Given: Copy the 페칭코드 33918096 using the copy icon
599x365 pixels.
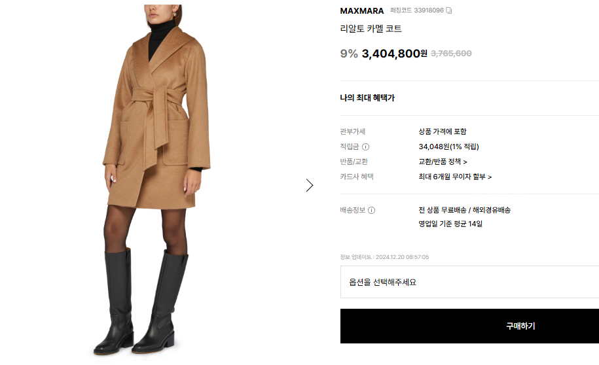Looking at the screenshot, I should [x=449, y=10].
